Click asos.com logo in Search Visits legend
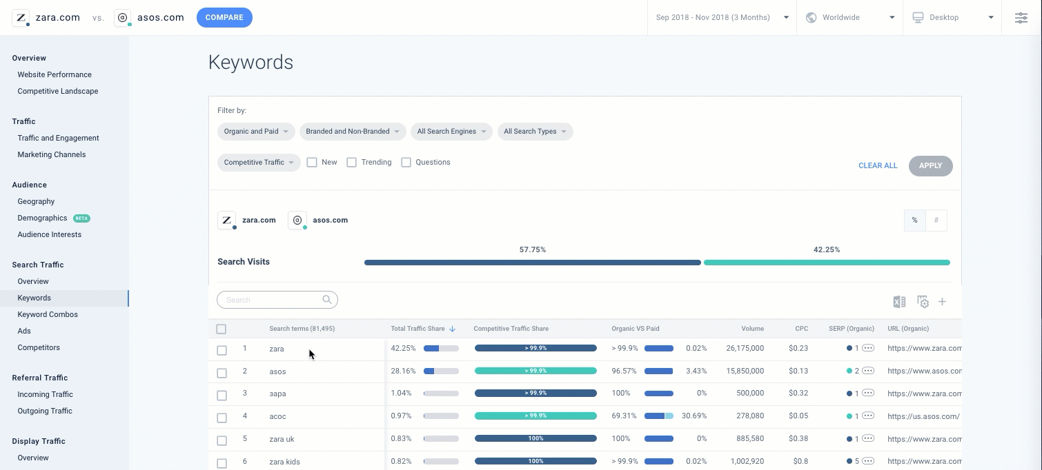1042x470 pixels. click(x=297, y=221)
